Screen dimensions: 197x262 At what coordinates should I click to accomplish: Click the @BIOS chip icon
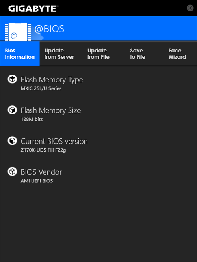(18, 32)
